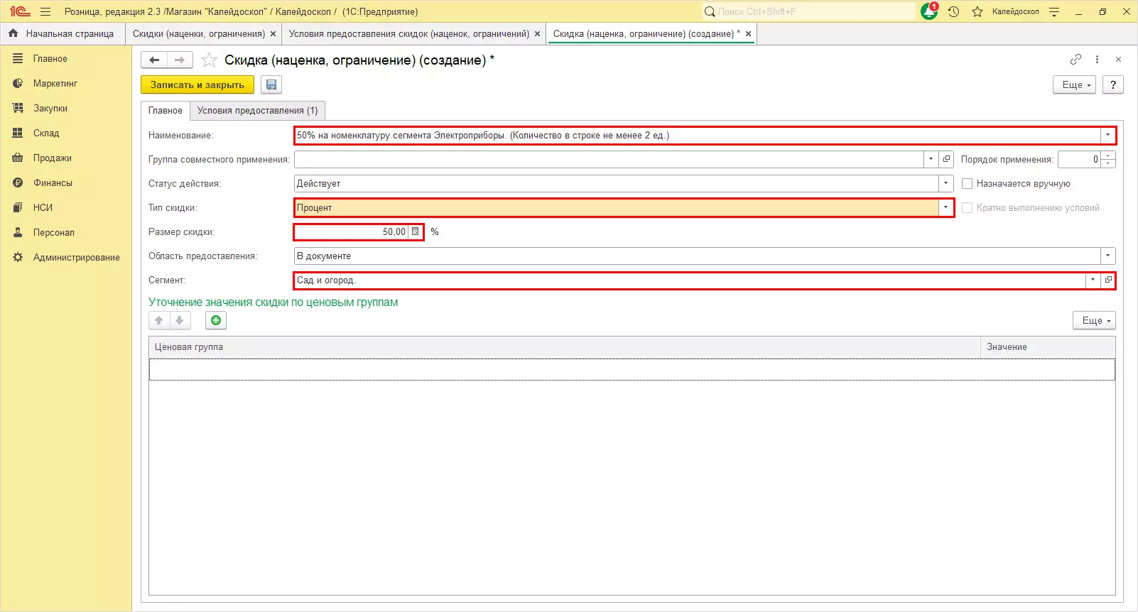Screen dimensions: 1138x612
Task: Select the Главное form tab
Action: (166, 110)
